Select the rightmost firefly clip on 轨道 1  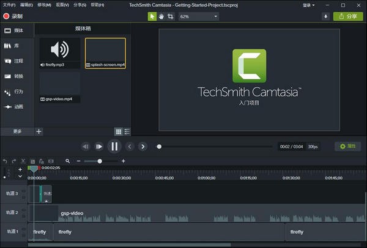(325, 232)
